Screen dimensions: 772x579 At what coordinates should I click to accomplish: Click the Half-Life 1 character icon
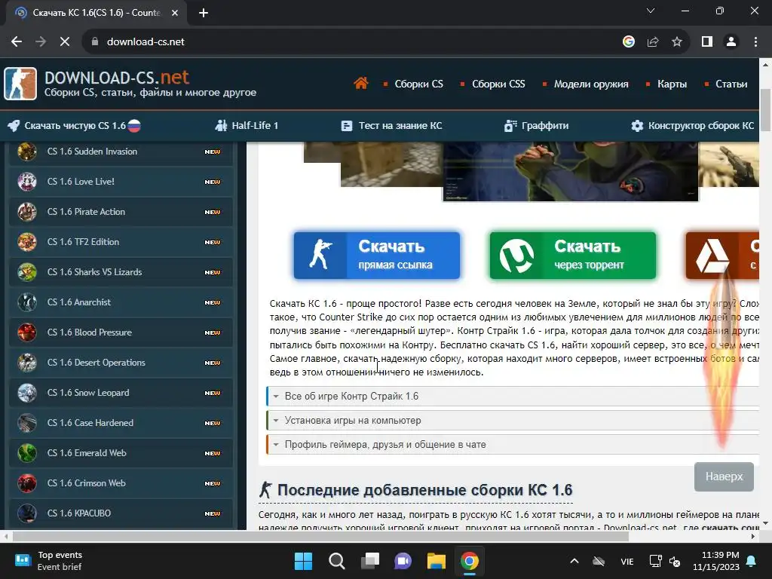[221, 126]
